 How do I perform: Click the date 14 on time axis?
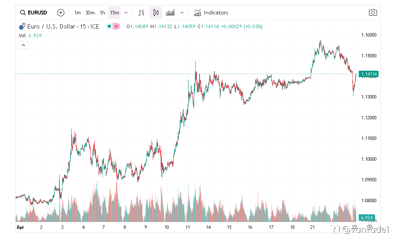(x=208, y=227)
